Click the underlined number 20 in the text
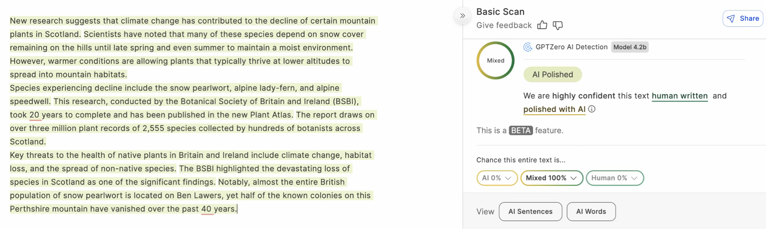This screenshot has height=229, width=766. click(34, 115)
